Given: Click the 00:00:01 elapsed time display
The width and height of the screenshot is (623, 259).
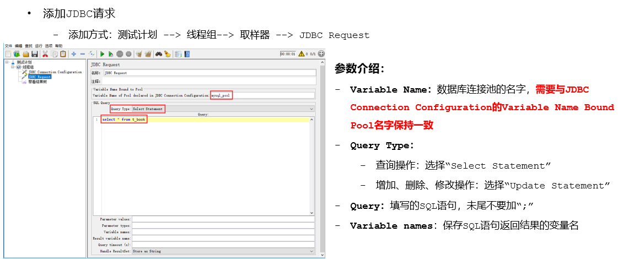Looking at the screenshot, I should click(288, 54).
